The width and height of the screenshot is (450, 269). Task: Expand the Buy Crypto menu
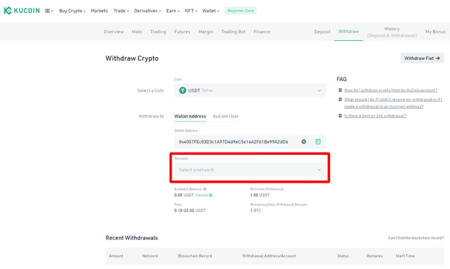coord(73,11)
